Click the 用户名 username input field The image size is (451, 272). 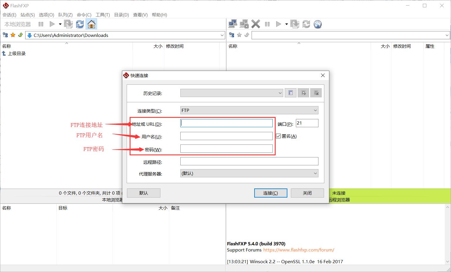226,136
